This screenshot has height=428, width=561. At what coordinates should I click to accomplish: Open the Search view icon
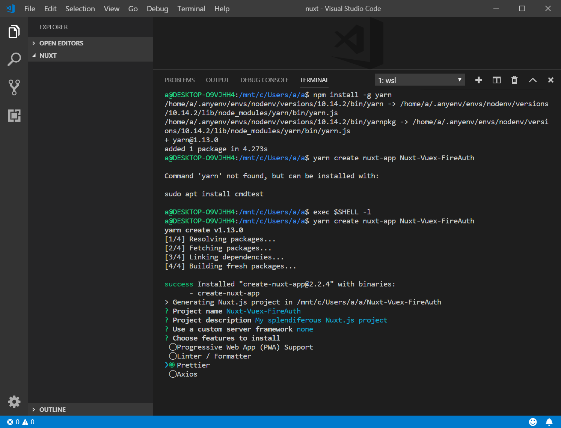click(14, 59)
